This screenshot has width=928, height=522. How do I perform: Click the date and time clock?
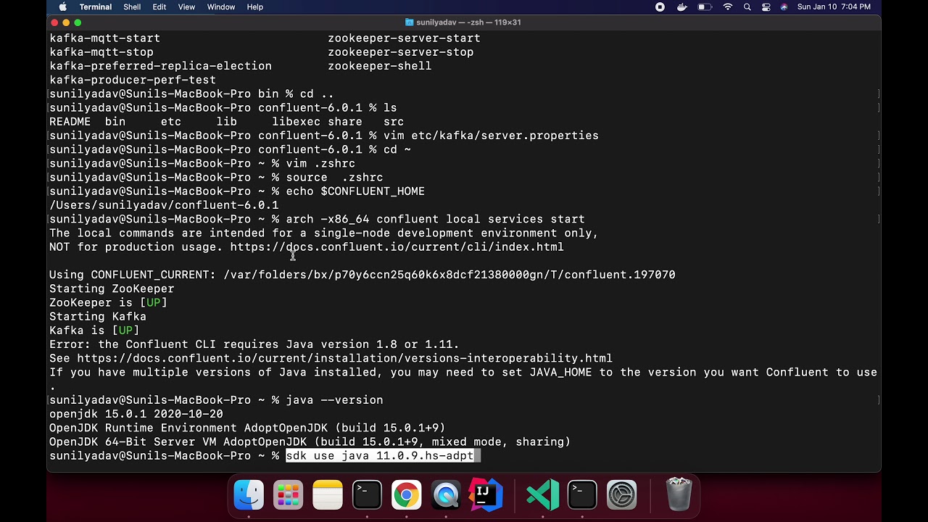point(834,7)
